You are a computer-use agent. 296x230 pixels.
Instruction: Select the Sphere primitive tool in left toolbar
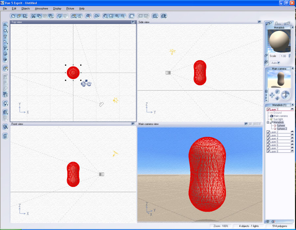5,31
